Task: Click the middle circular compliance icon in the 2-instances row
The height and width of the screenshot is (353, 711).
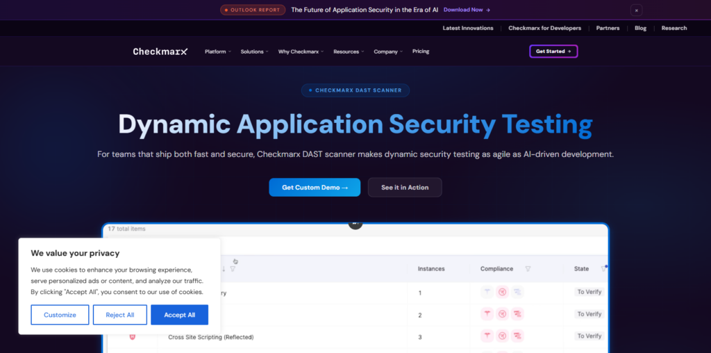Action: click(x=502, y=314)
